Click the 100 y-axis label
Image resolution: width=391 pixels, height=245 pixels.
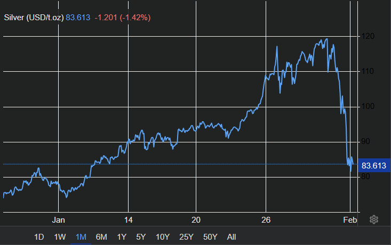(368, 106)
